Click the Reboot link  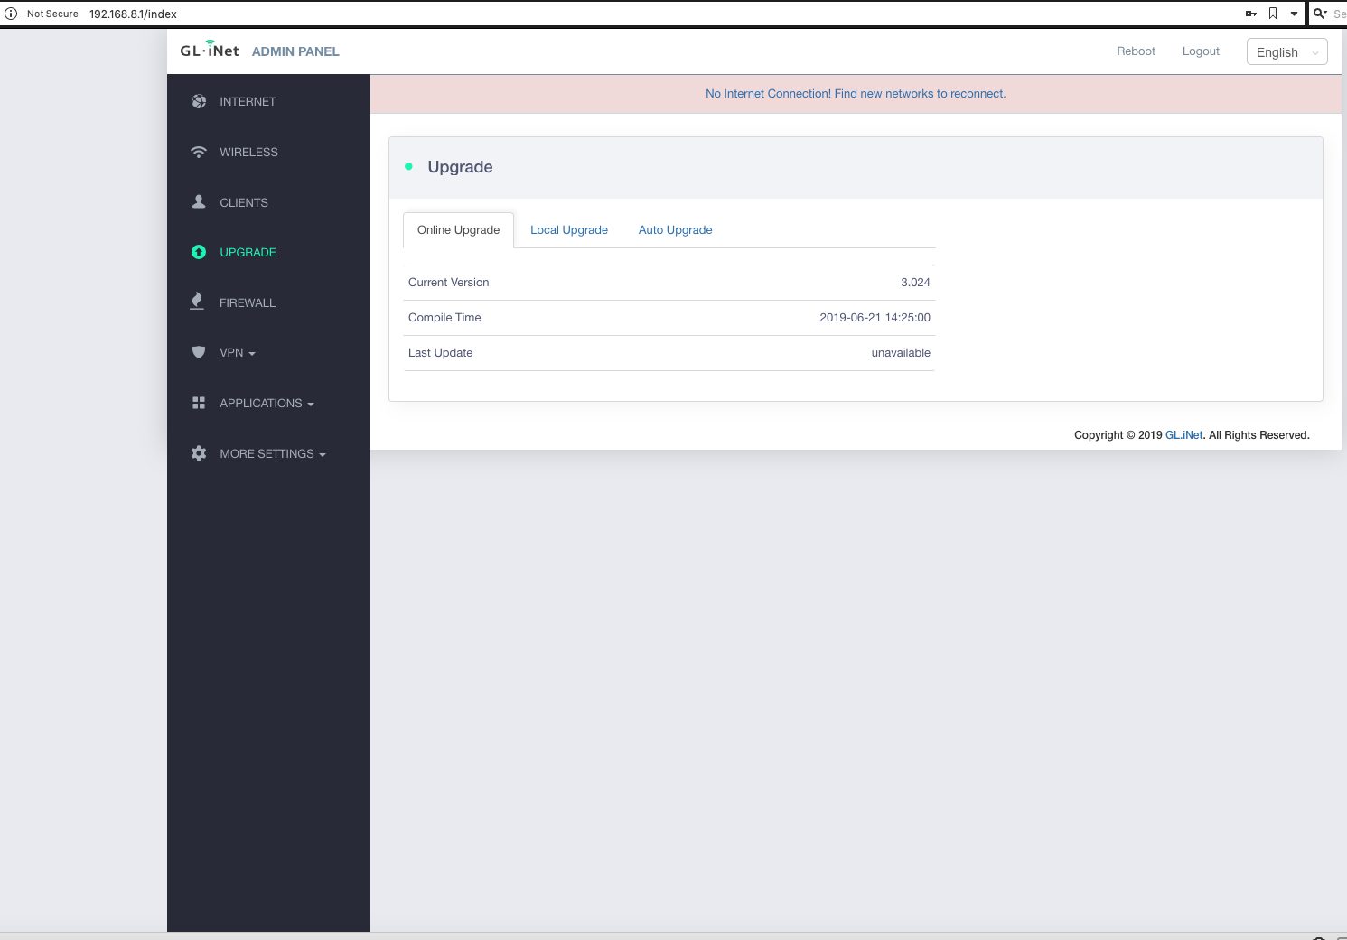[1136, 51]
